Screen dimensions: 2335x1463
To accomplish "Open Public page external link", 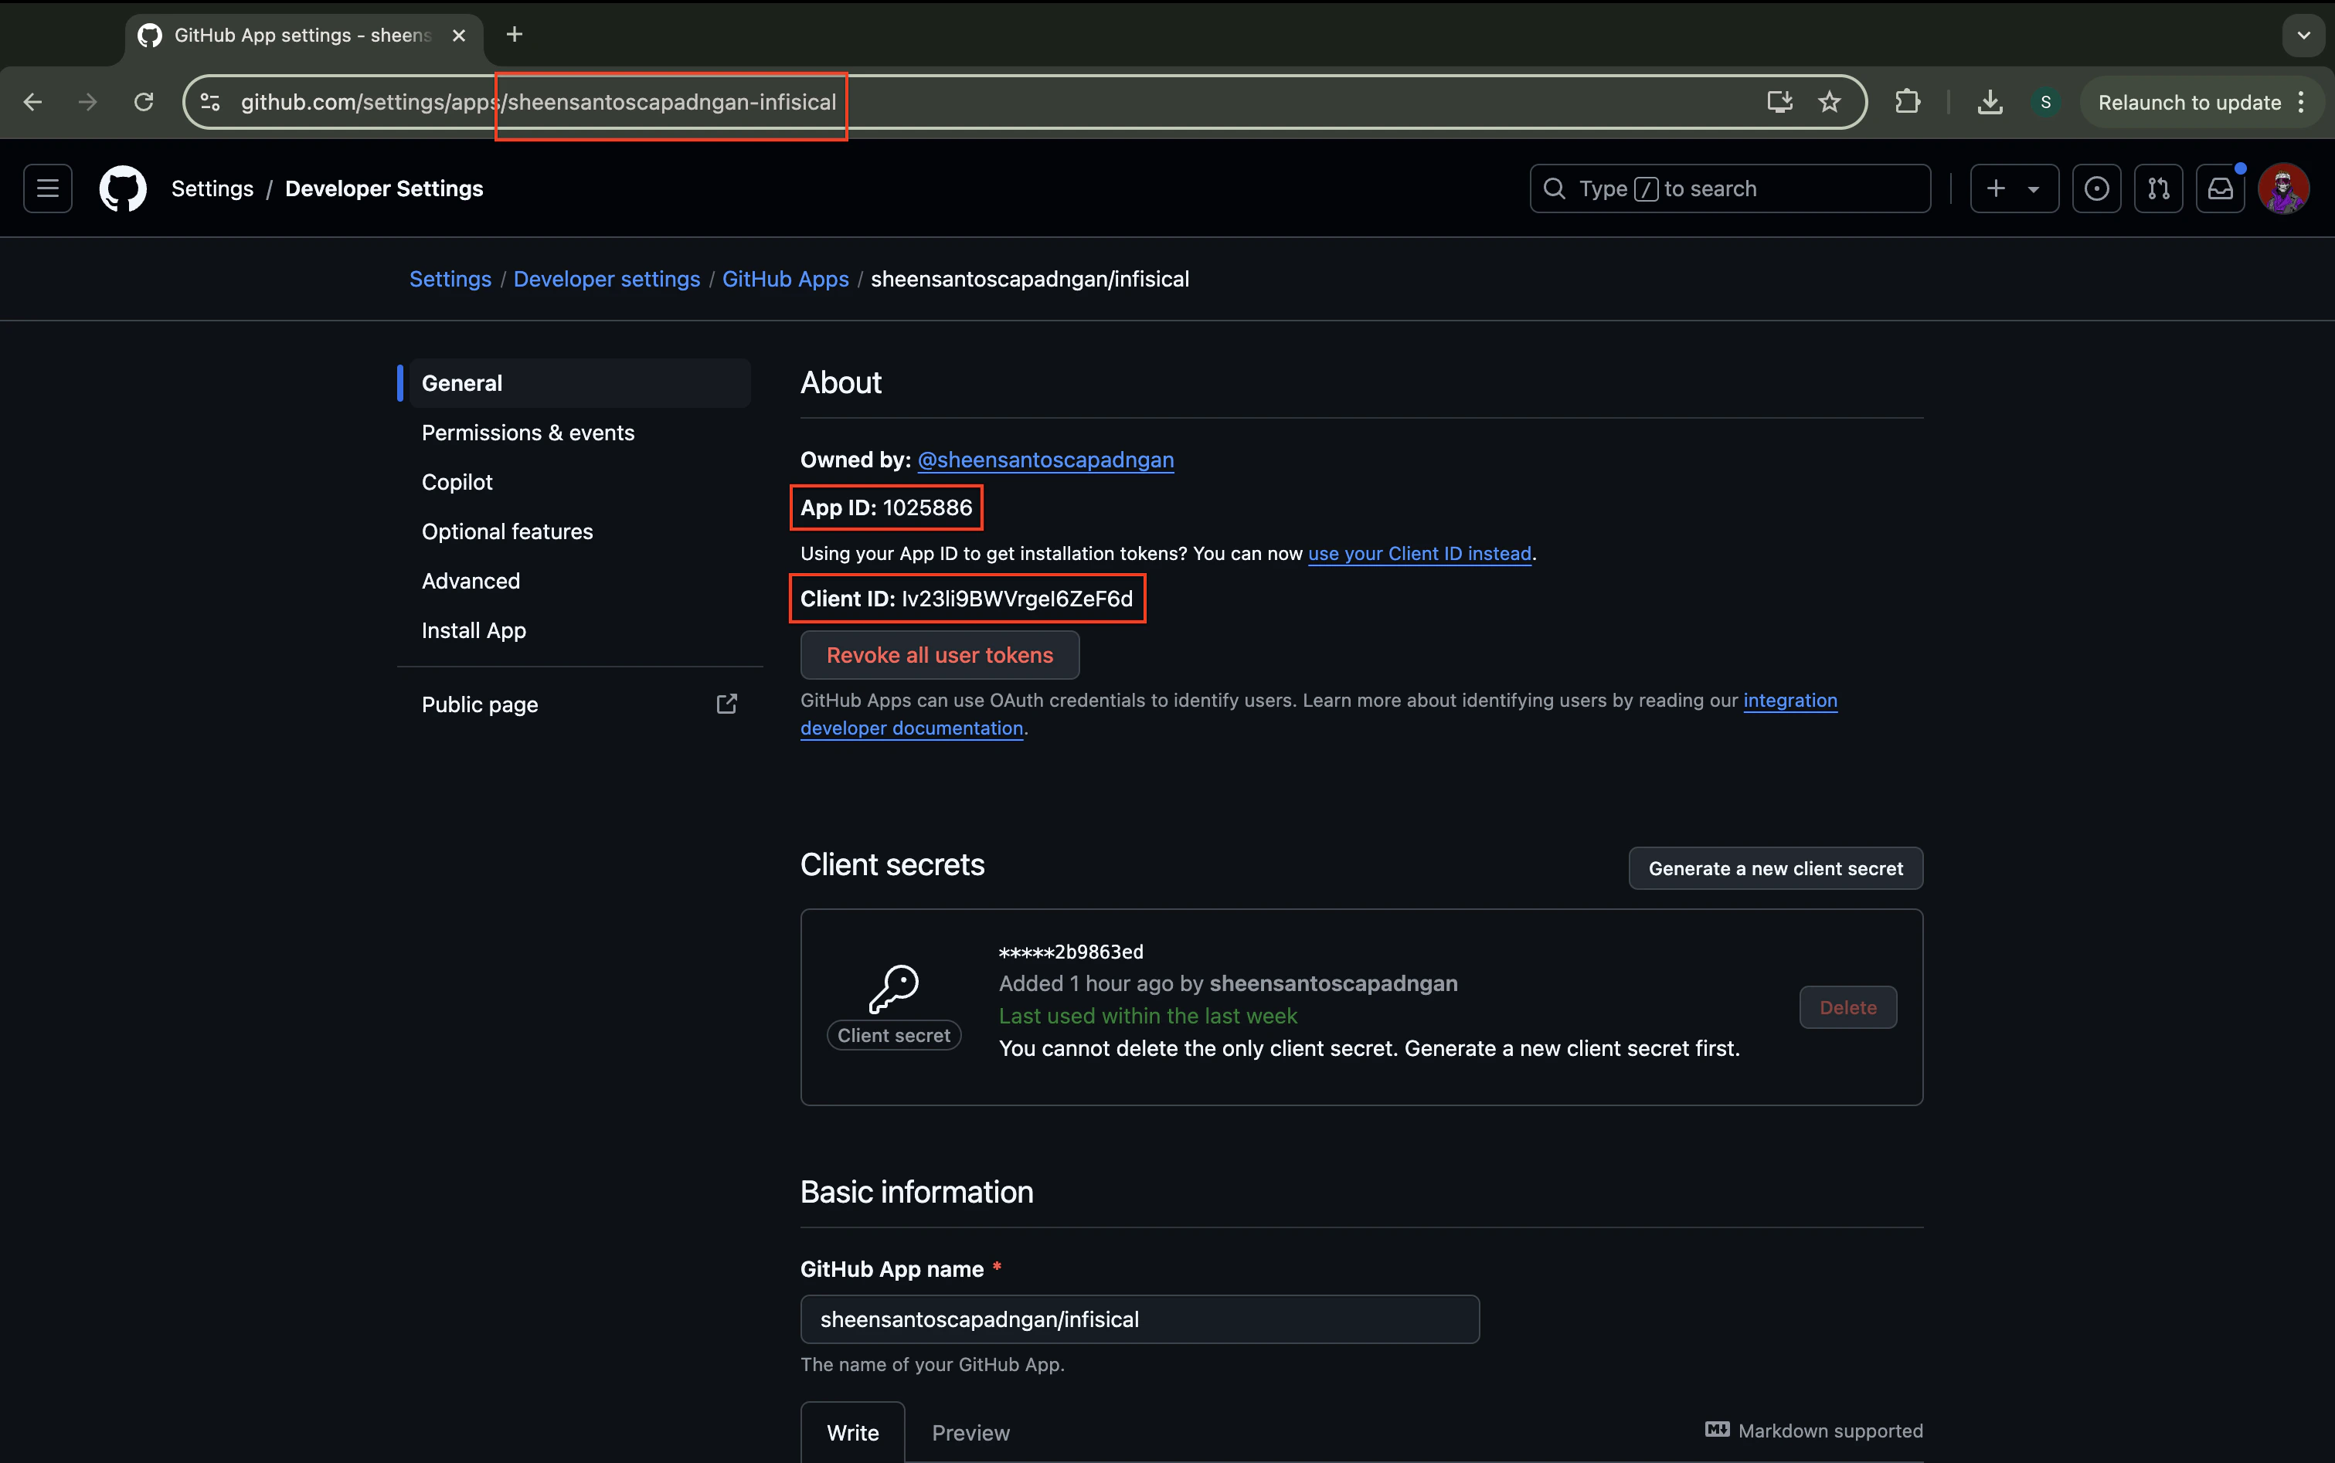I will pos(580,704).
